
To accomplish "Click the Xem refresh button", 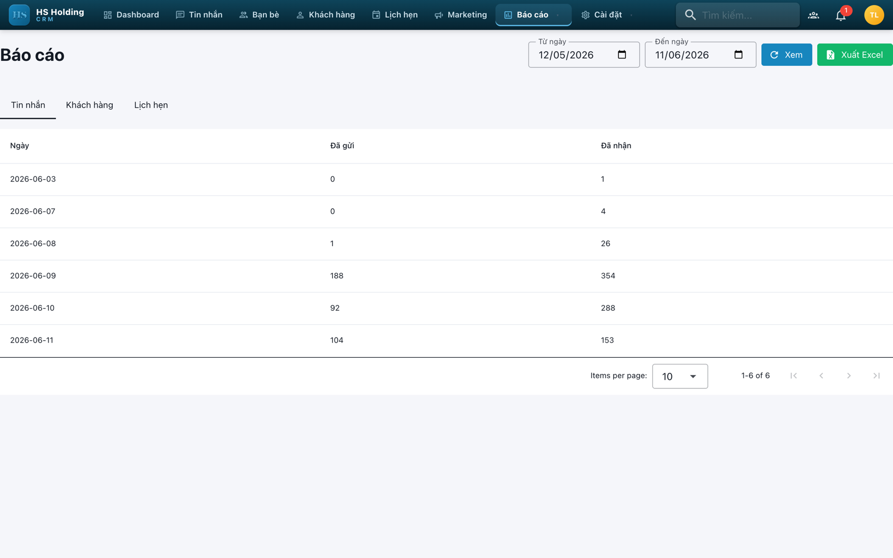I will [786, 55].
